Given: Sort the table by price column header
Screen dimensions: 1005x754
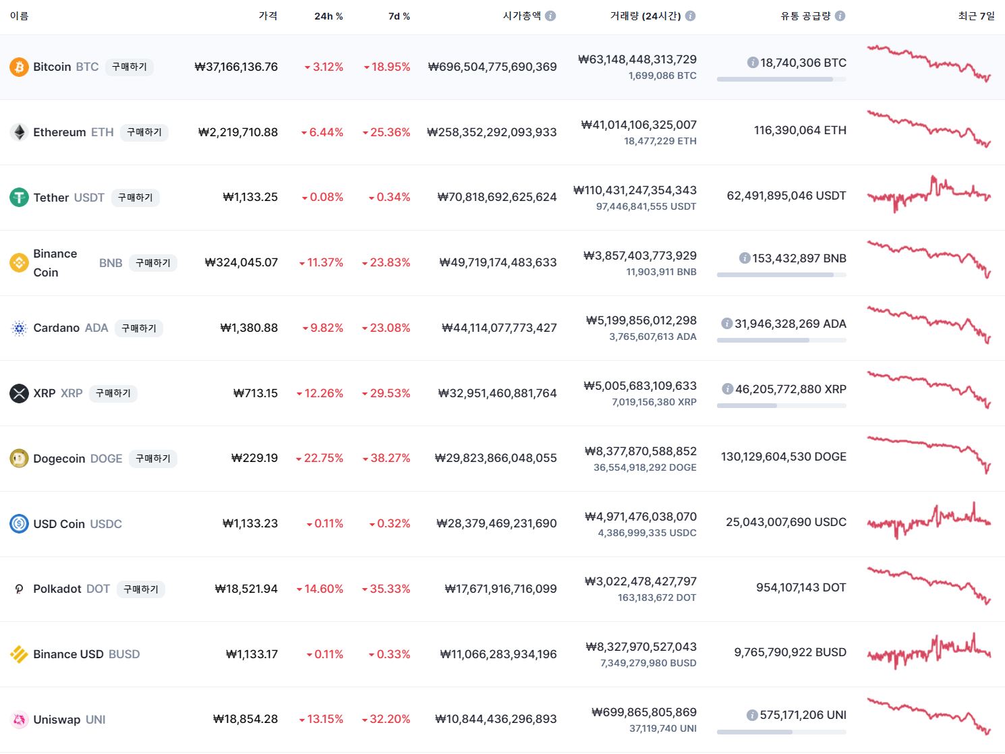Looking at the screenshot, I should tap(268, 16).
